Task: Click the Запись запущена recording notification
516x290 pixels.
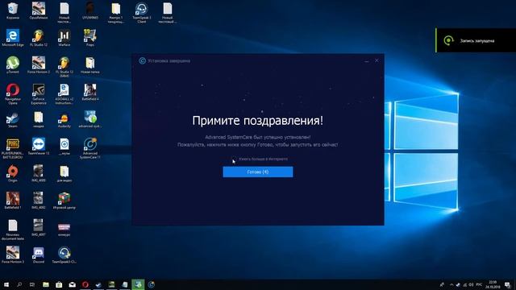Action: (x=476, y=40)
